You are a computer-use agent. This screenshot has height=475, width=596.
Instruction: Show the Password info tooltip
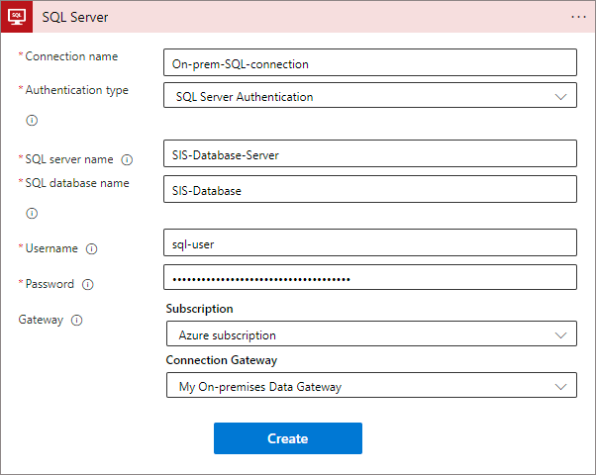pyautogui.click(x=88, y=284)
